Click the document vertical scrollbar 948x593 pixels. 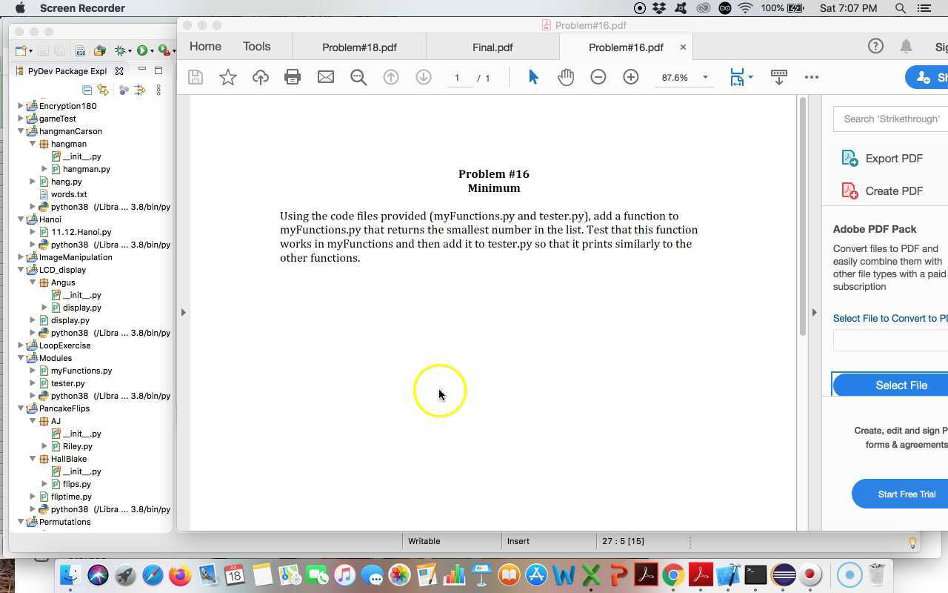(x=802, y=222)
